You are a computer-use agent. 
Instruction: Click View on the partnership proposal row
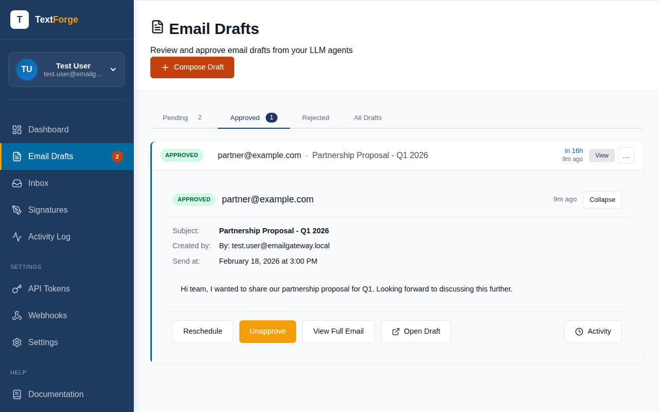click(x=602, y=156)
